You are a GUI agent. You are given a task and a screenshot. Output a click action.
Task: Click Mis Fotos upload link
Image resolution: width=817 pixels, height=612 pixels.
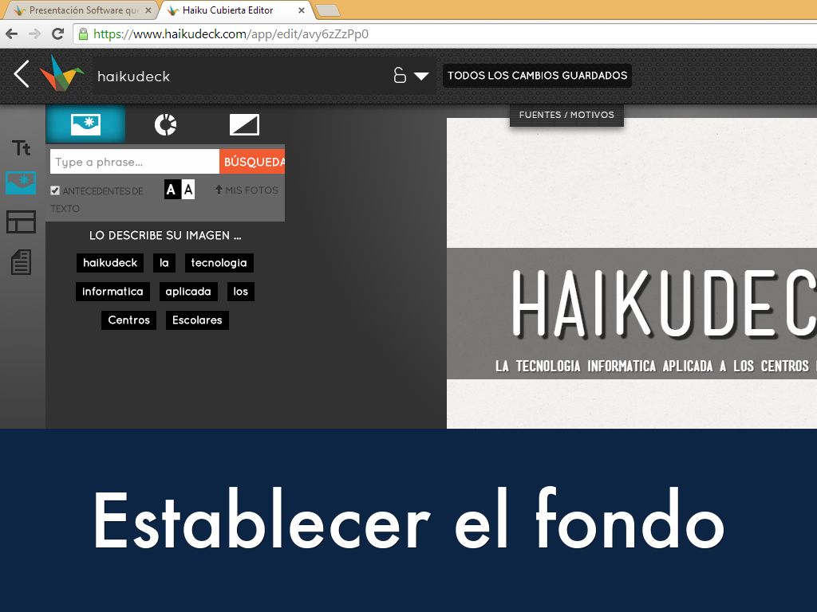(247, 190)
